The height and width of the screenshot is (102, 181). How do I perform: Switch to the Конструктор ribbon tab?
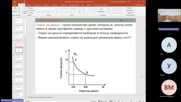tap(37, 5)
